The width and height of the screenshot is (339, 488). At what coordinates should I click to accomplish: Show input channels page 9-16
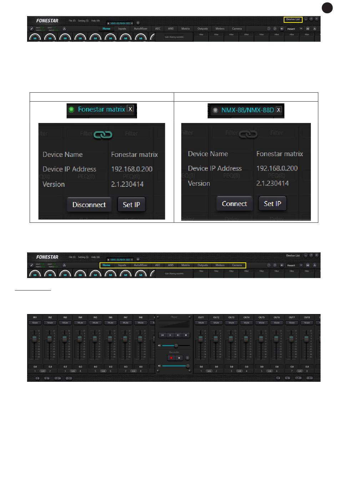[x=47, y=378]
